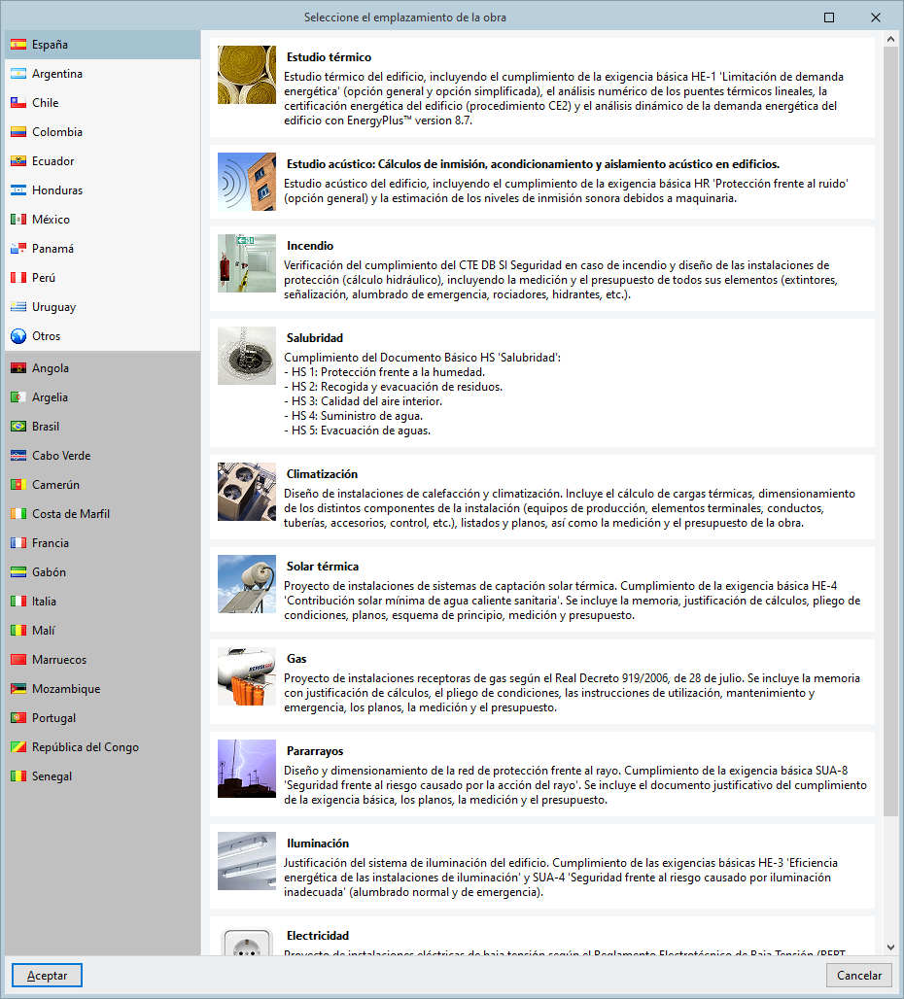Click the Francia flag icon
904x999 pixels.
18,543
